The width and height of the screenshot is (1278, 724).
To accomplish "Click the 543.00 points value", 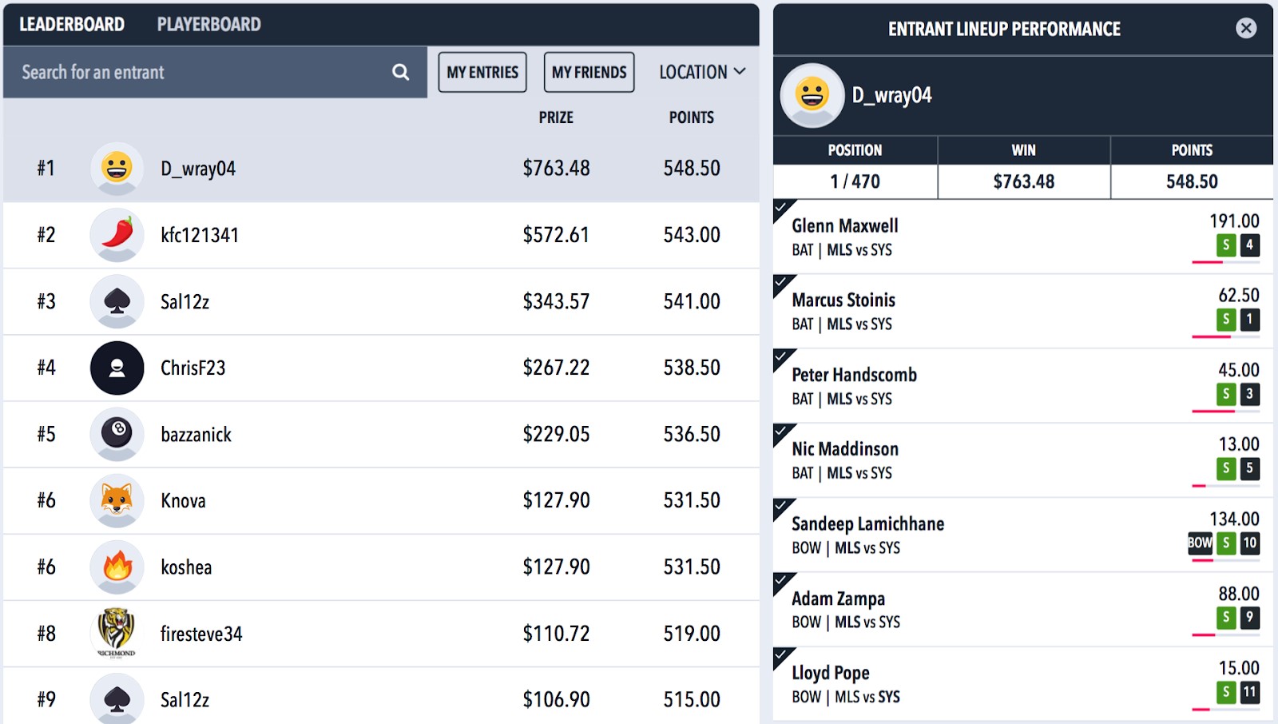I will click(692, 235).
